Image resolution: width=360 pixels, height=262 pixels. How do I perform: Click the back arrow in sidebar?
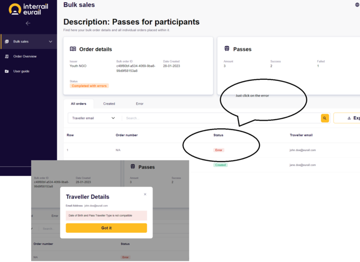pos(28,23)
